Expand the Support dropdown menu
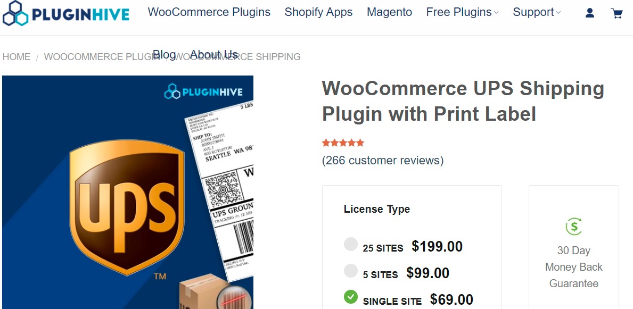This screenshot has width=633, height=309. (x=537, y=12)
